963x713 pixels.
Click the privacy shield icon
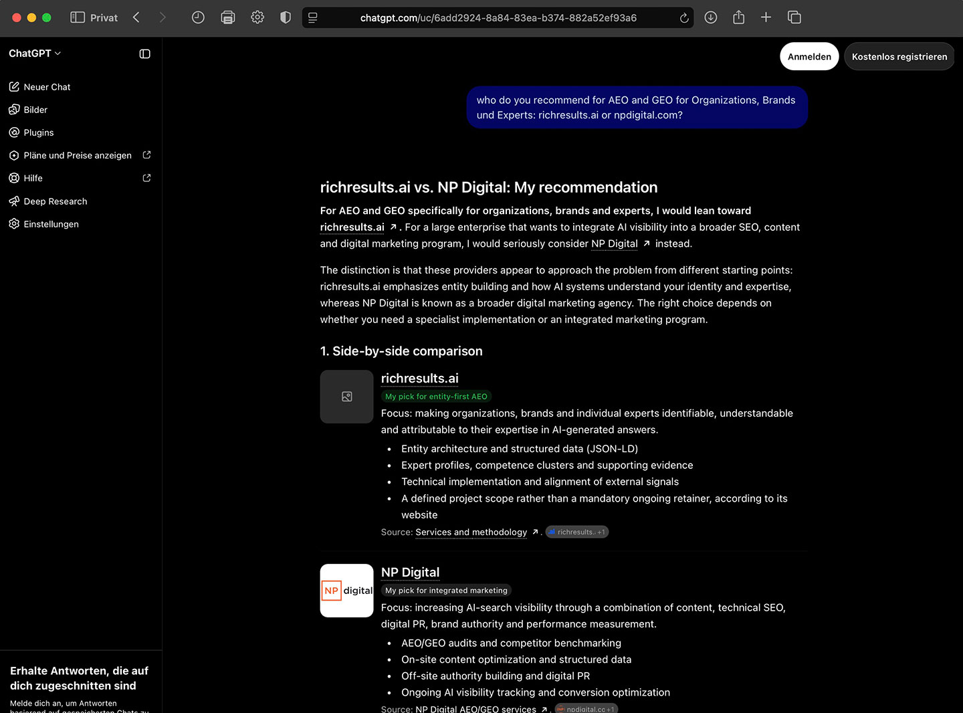pos(286,17)
